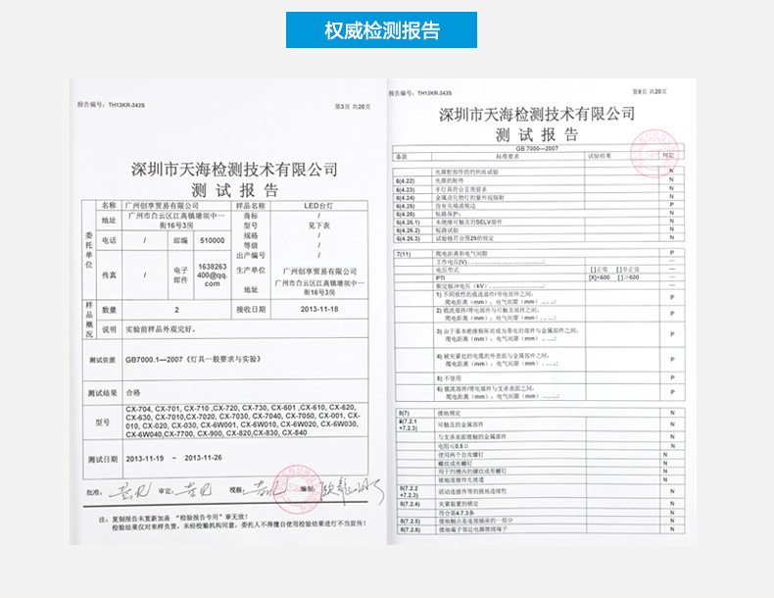The image size is (774, 598).
Task: Click the [X]<600 PTI option
Action: click(600, 277)
